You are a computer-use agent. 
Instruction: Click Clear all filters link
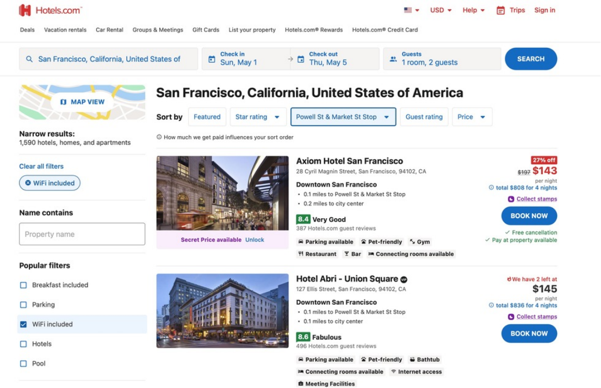pyautogui.click(x=41, y=167)
